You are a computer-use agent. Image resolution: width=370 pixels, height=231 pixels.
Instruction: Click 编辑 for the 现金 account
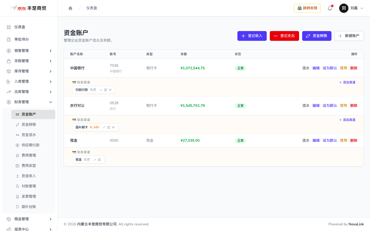click(316, 141)
